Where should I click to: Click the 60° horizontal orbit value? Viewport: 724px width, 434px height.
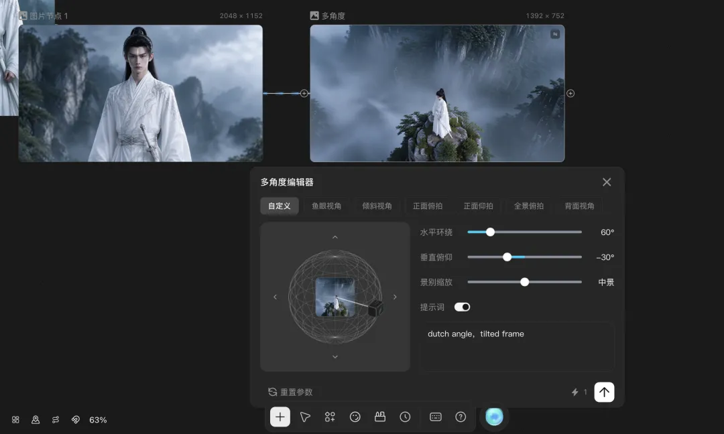(x=607, y=232)
